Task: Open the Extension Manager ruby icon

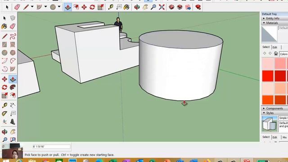Action: tap(198, 7)
